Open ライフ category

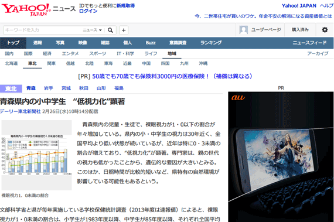[x=151, y=53]
